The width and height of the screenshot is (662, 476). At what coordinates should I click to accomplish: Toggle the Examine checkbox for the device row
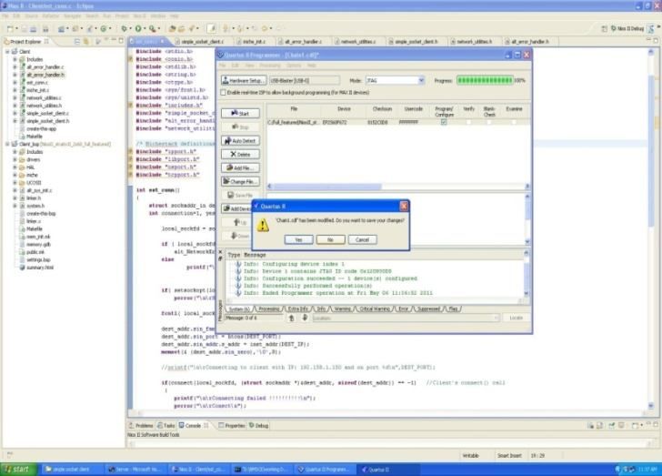click(514, 122)
